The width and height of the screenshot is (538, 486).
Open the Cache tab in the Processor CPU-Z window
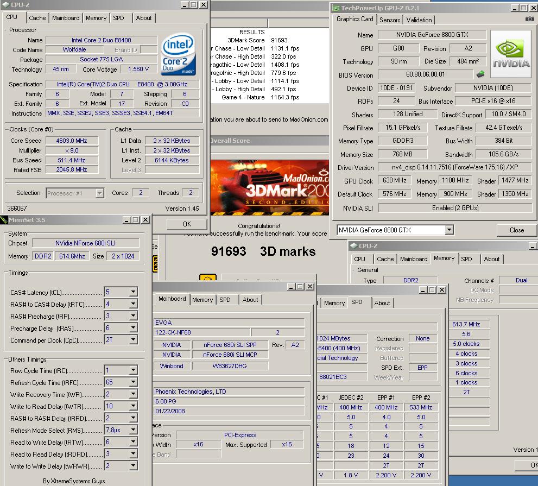(37, 18)
